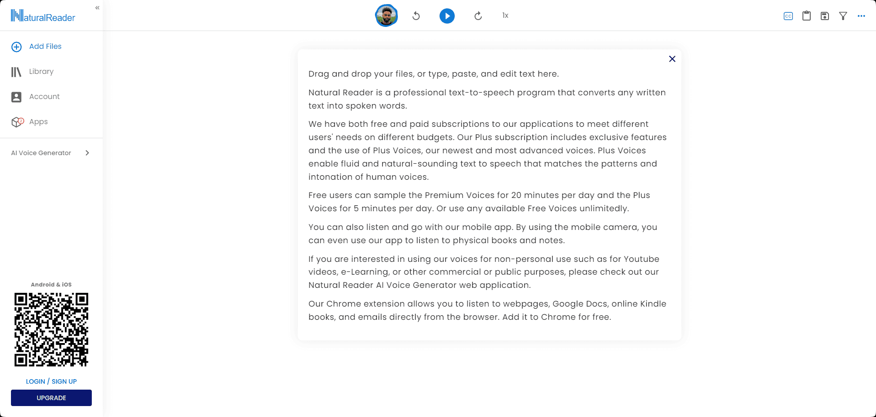The height and width of the screenshot is (417, 876).
Task: Open the filter funnel icon
Action: (x=843, y=16)
